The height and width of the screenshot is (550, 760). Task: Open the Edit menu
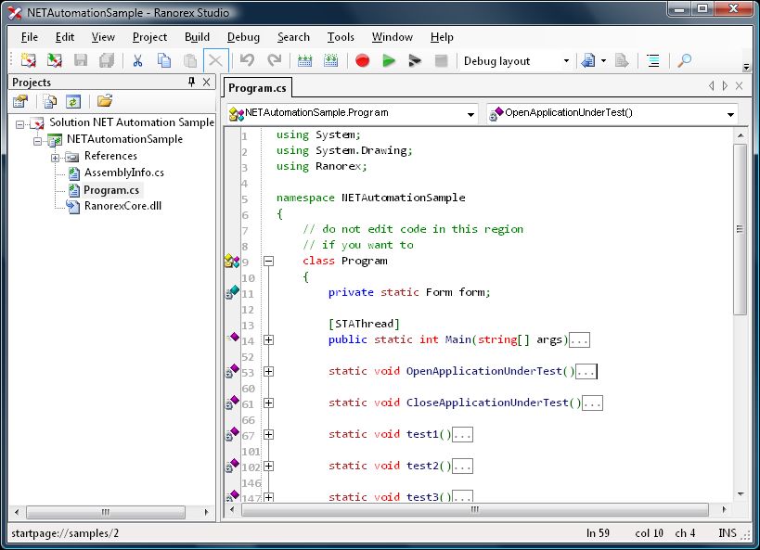coord(64,37)
